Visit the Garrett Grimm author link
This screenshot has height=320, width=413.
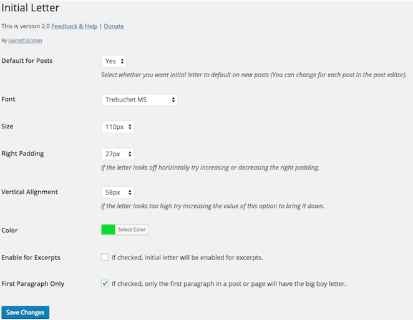tap(26, 40)
